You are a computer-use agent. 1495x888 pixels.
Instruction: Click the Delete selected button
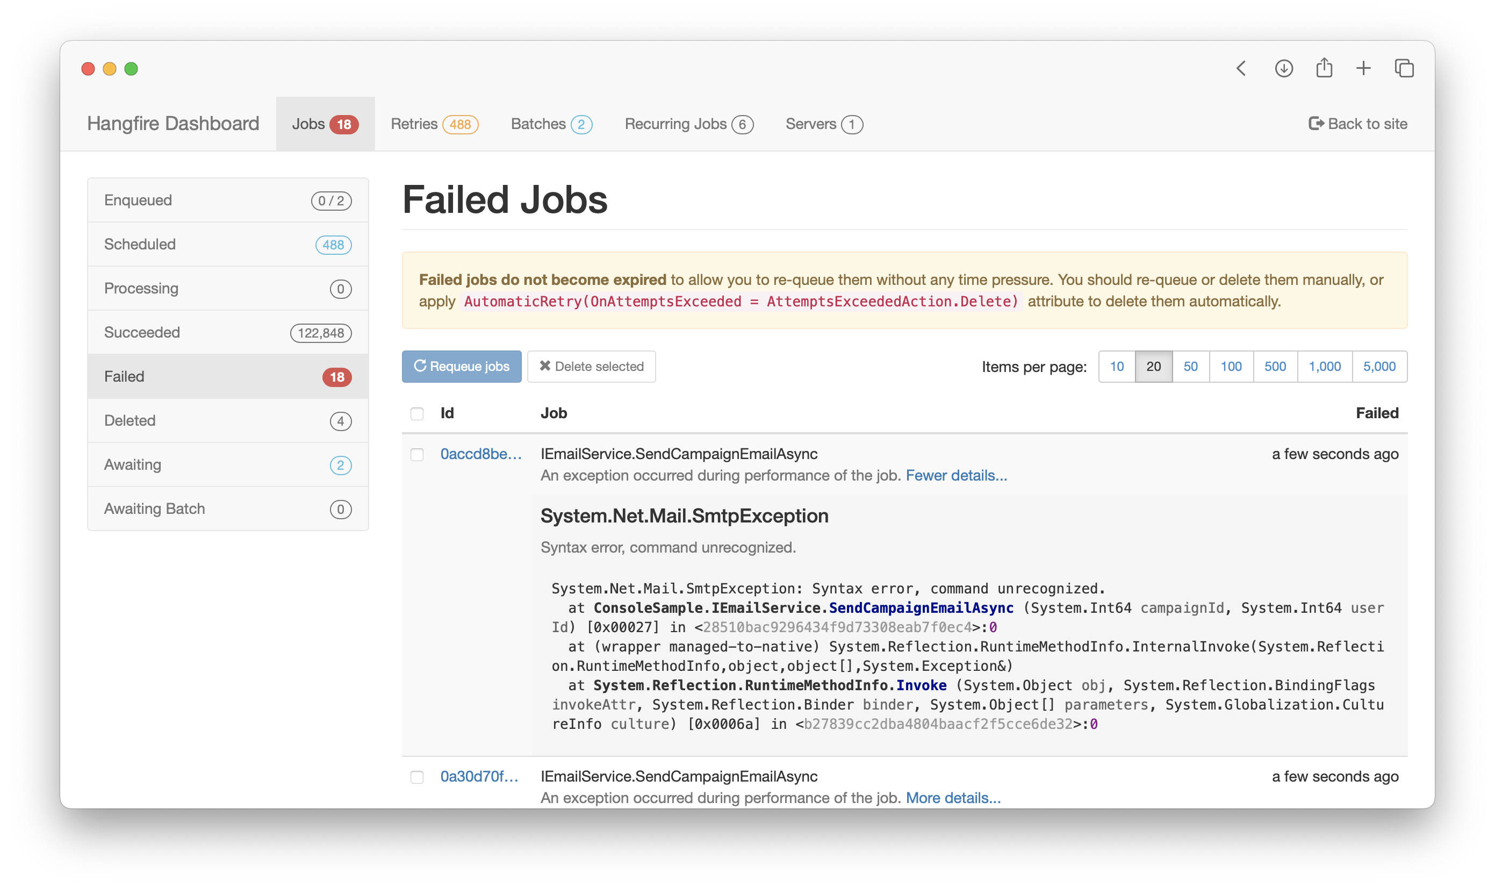(591, 366)
